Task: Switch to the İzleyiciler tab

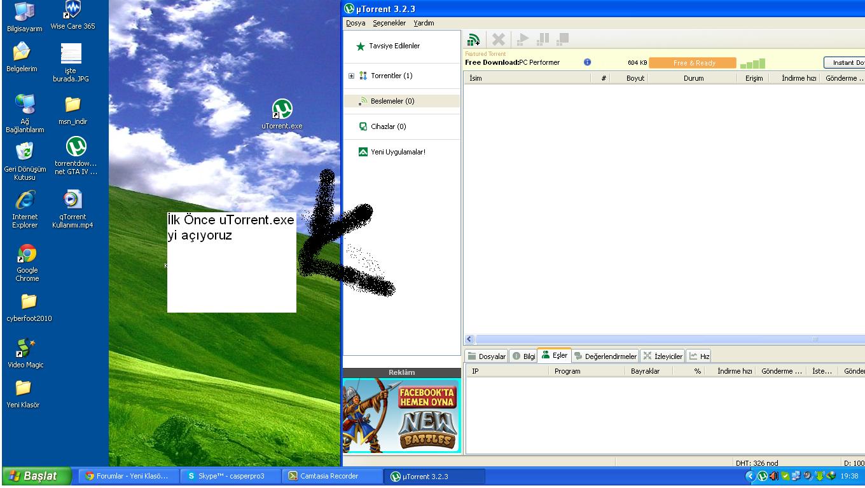Action: (663, 356)
